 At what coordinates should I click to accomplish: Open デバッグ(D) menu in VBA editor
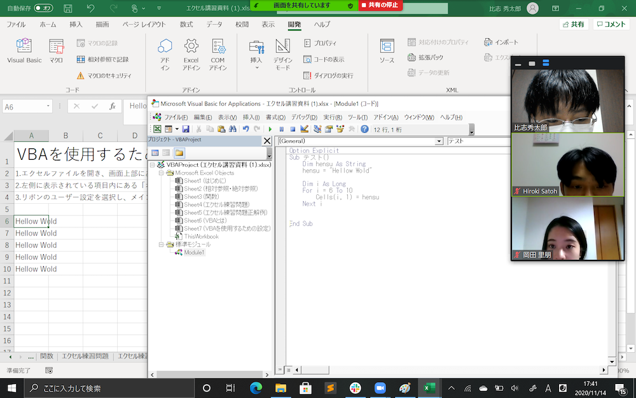point(304,117)
